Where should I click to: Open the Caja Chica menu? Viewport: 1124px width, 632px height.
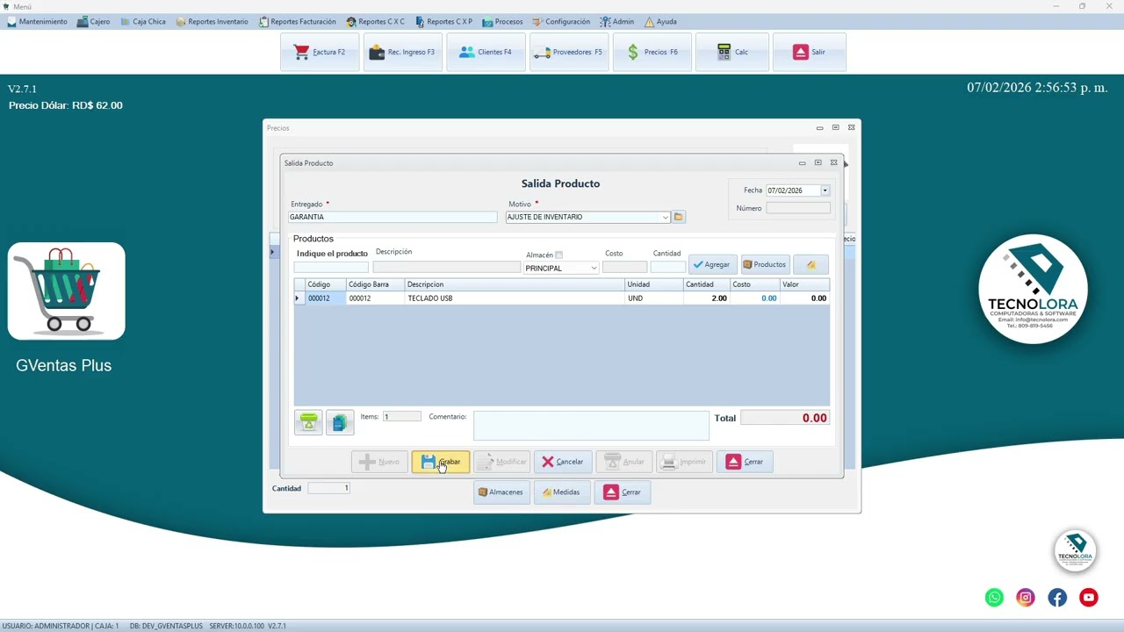(x=143, y=21)
